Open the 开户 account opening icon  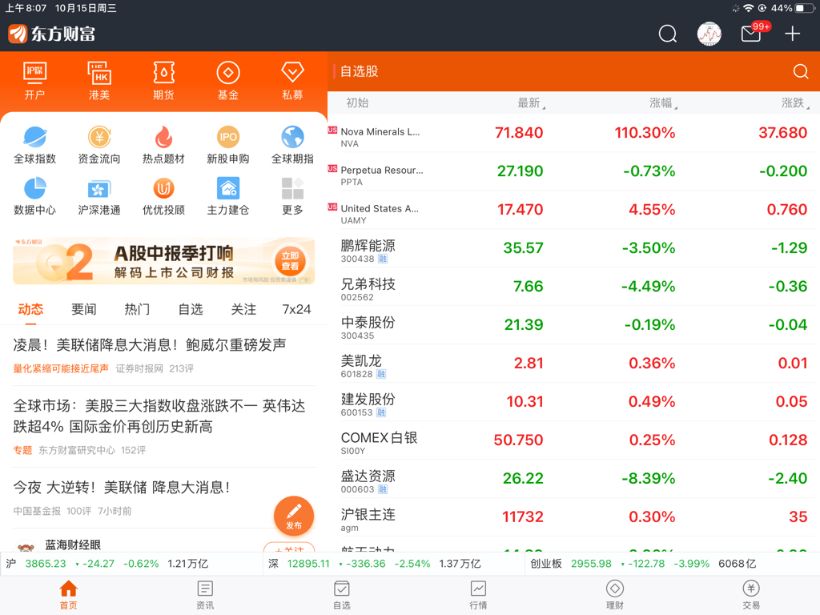(34, 80)
